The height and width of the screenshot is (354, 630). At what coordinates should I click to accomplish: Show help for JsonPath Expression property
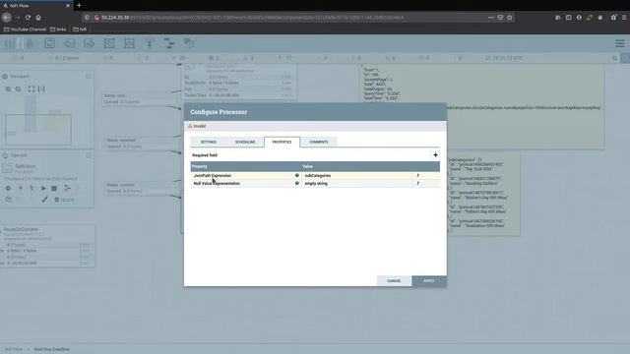coord(297,175)
